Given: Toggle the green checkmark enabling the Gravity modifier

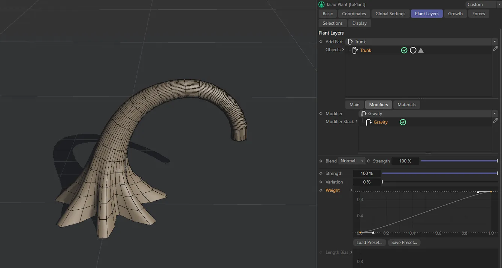Looking at the screenshot, I should (403, 122).
